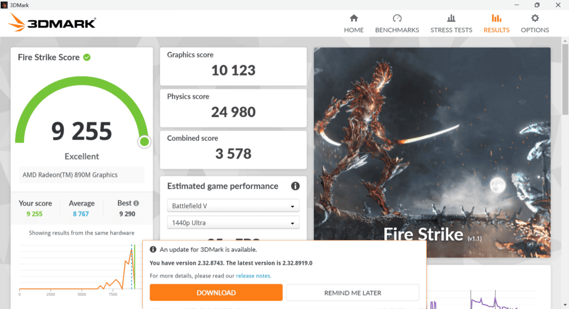This screenshot has height=309, width=569.
Task: Click the Fire Strike artwork image
Action: [x=432, y=153]
